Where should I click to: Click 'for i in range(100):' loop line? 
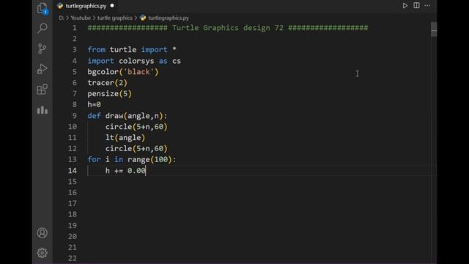pos(132,160)
